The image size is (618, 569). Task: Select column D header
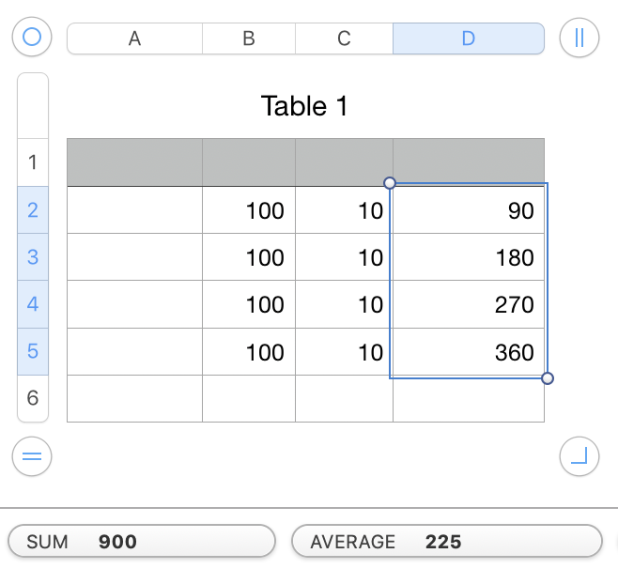(468, 38)
